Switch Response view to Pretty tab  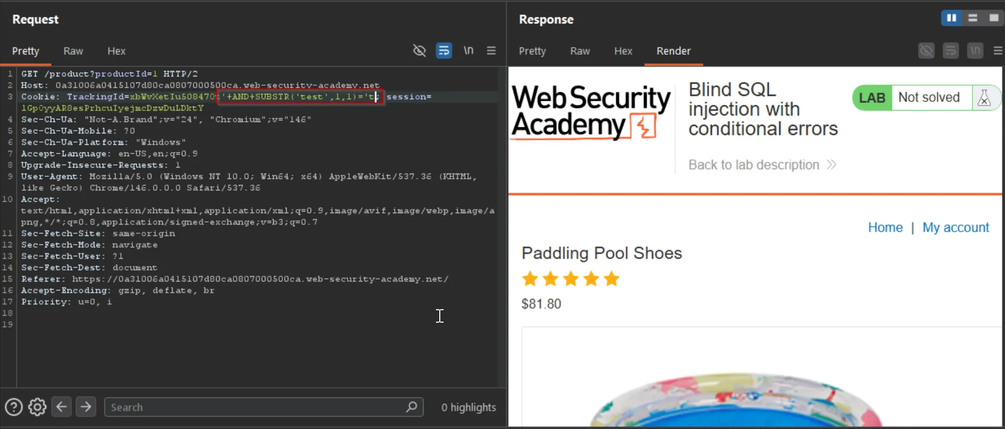pos(532,51)
